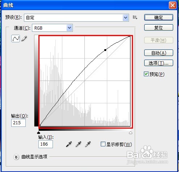Click the 确定 button

pos(159,17)
